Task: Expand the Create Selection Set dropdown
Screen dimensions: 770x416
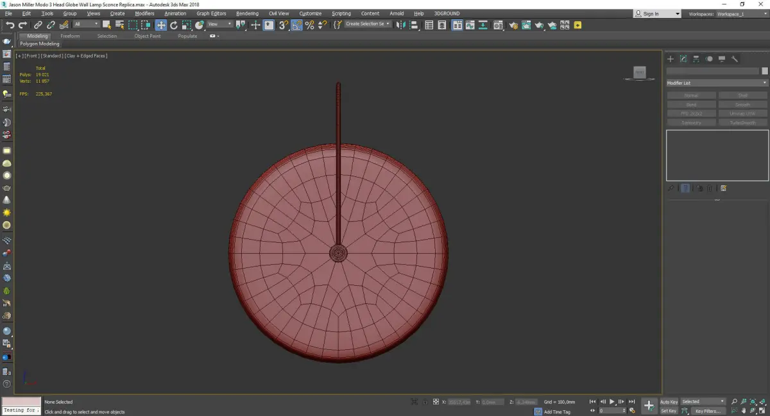Action: click(368, 24)
